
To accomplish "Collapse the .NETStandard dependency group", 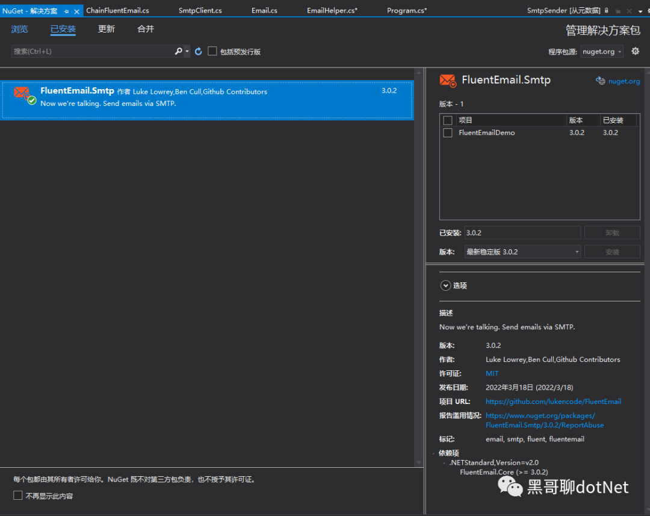I will [444, 463].
